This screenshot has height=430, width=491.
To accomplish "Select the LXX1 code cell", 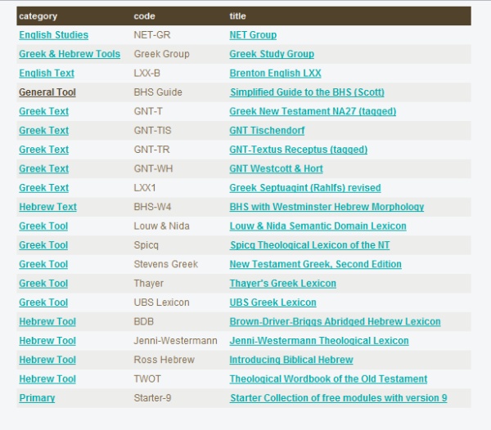I will [145, 188].
